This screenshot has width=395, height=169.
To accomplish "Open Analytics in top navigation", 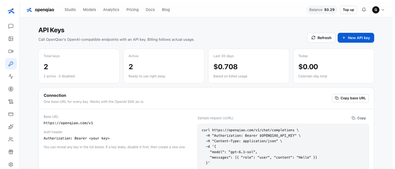I will (x=111, y=10).
